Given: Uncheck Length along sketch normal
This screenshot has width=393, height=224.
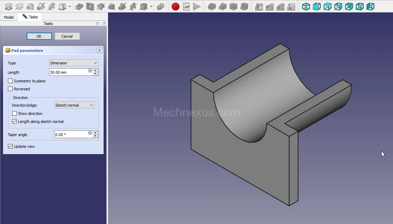Looking at the screenshot, I should click(x=15, y=122).
